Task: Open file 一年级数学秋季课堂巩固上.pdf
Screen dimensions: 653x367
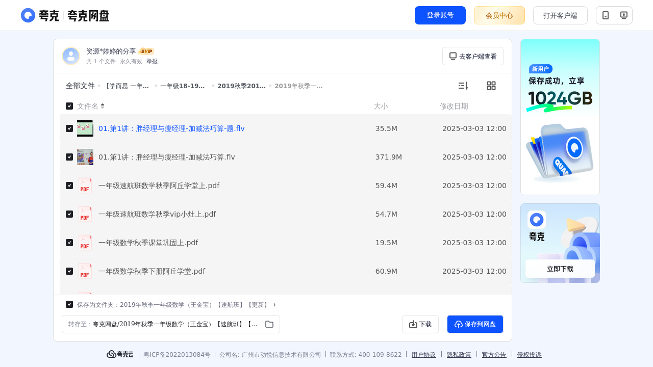Action: pyautogui.click(x=148, y=243)
